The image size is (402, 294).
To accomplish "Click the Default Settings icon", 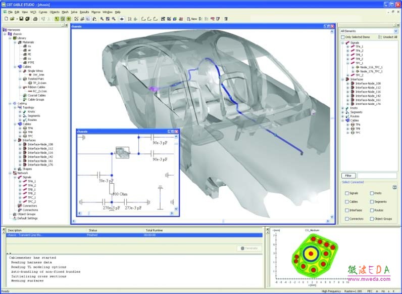I will pos(15,219).
